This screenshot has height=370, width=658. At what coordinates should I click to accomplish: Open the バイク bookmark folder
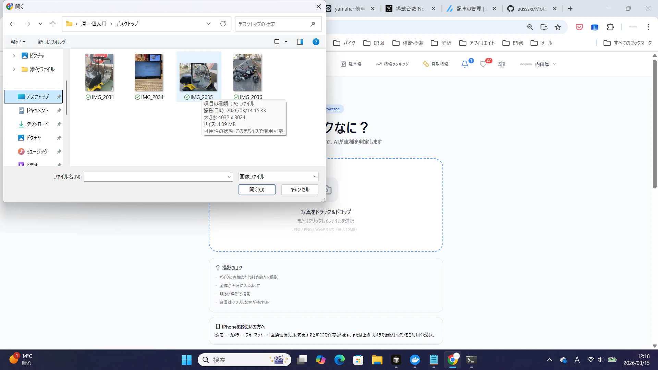pos(344,43)
